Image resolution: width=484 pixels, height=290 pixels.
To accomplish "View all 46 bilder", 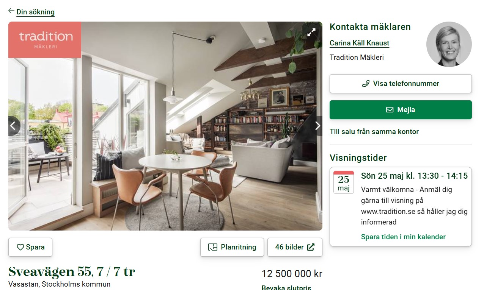I will (295, 247).
